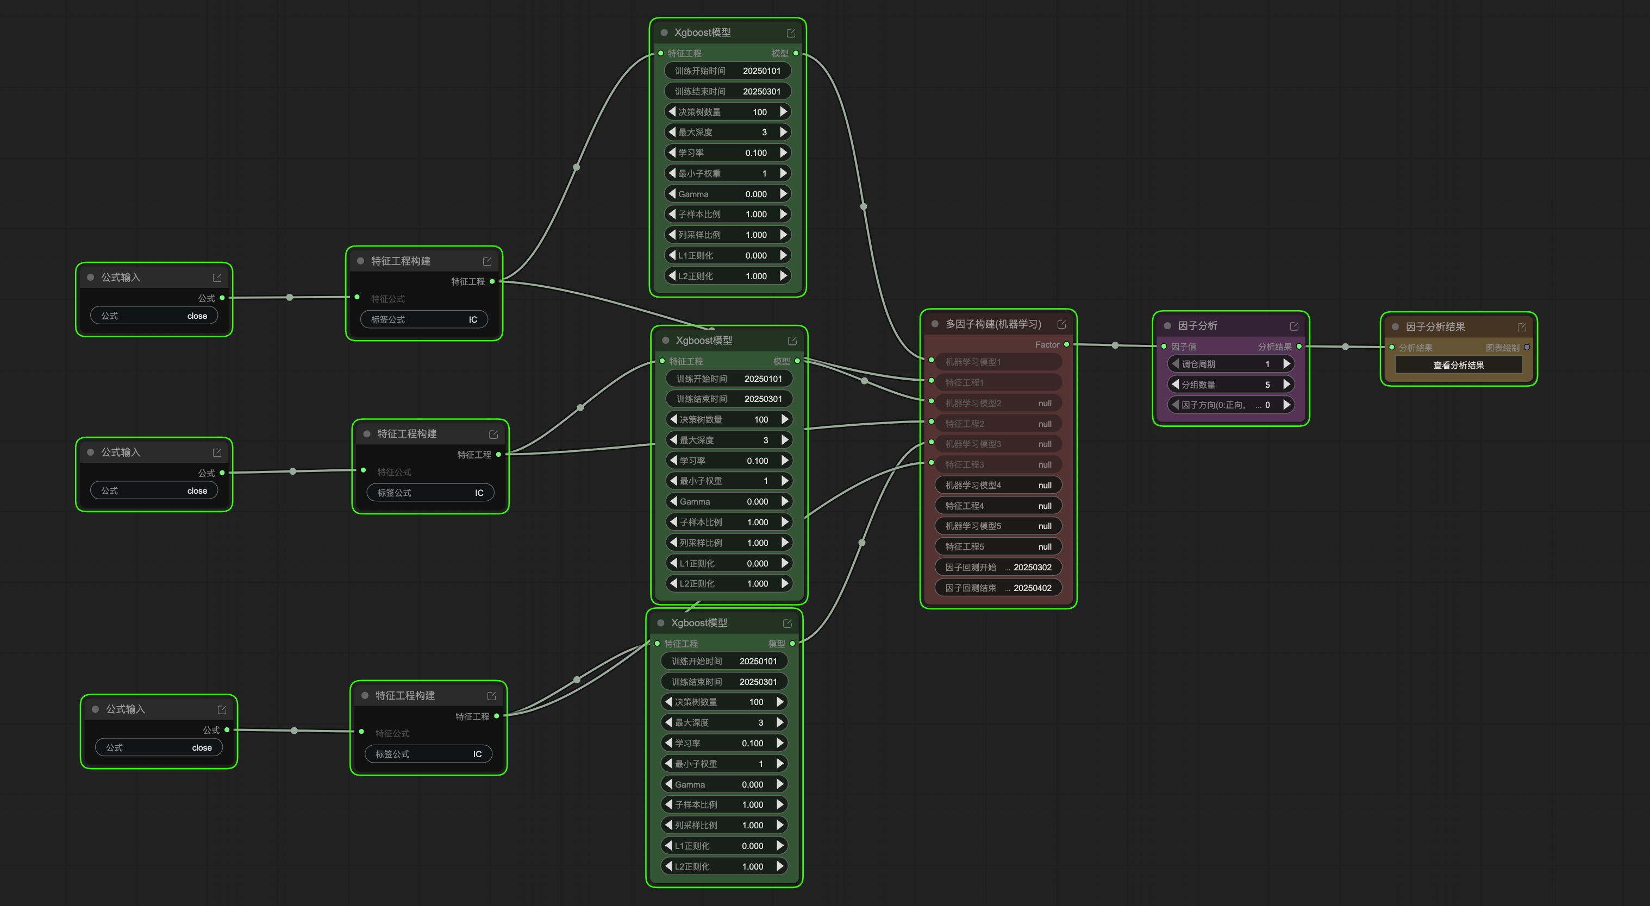Toggle collapse dot of 因子分析 node
Image resolution: width=1650 pixels, height=906 pixels.
[1167, 326]
